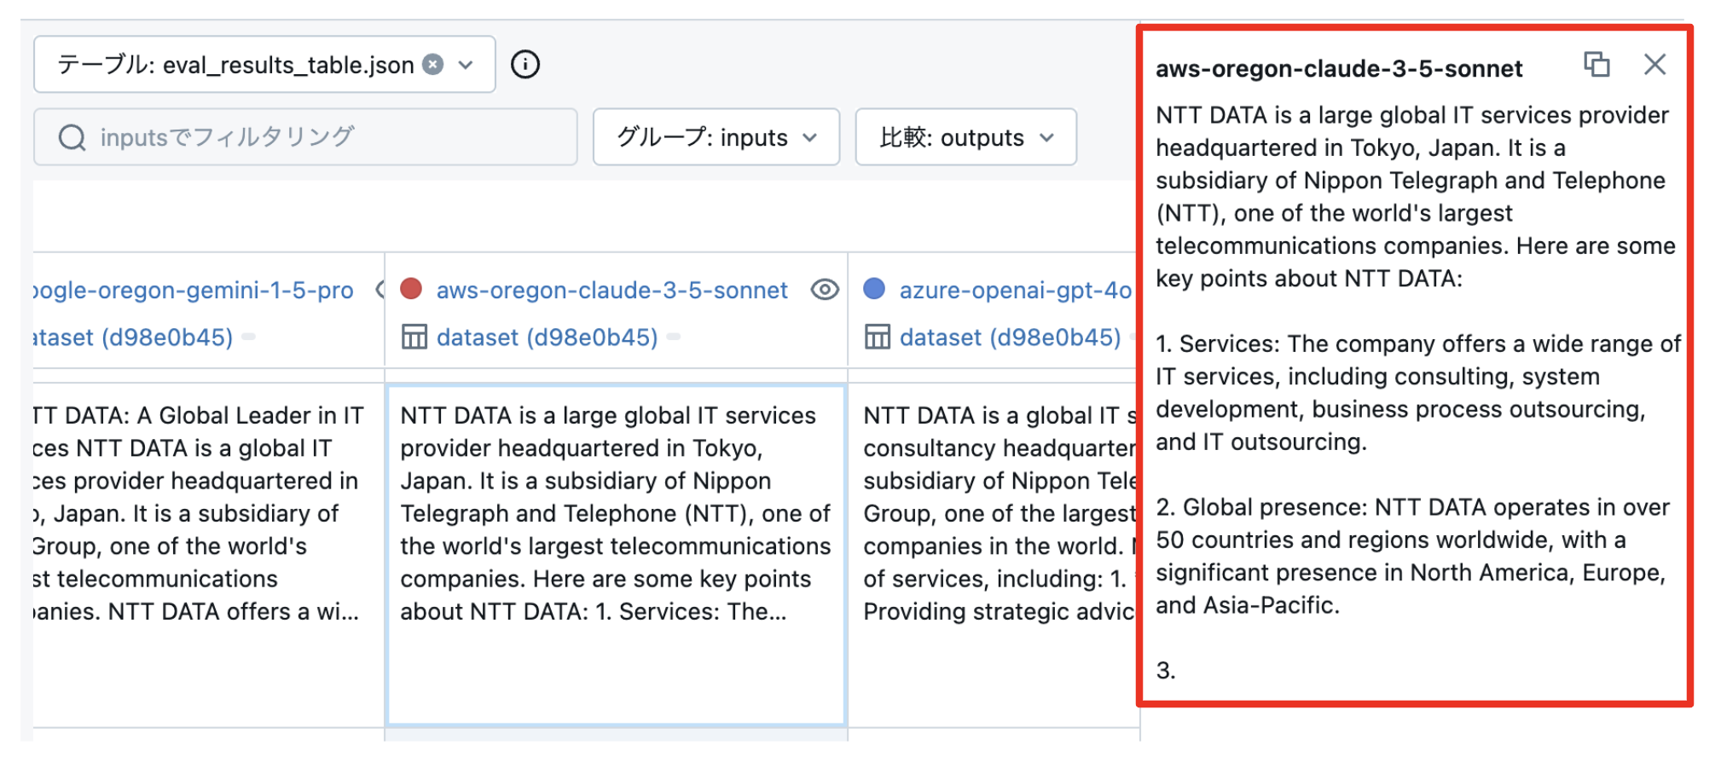
Task: Close the aws-oregon-claude-3-5-sonnet detail panel
Action: [x=1654, y=65]
